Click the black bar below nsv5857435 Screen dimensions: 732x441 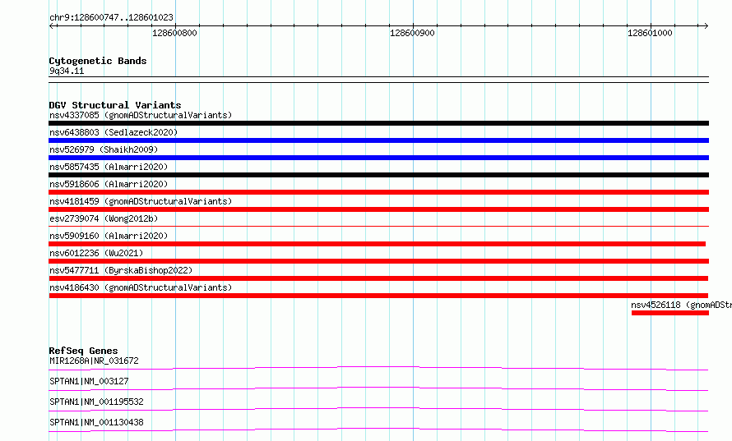[378, 175]
